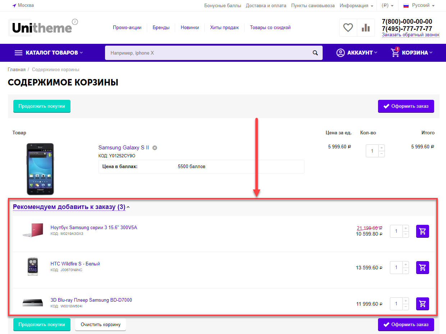Open the product comparison bar-chart icon
The image size is (446, 334).
[x=366, y=28]
